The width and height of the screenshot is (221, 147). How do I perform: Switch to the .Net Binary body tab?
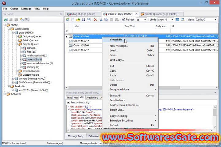92,97
